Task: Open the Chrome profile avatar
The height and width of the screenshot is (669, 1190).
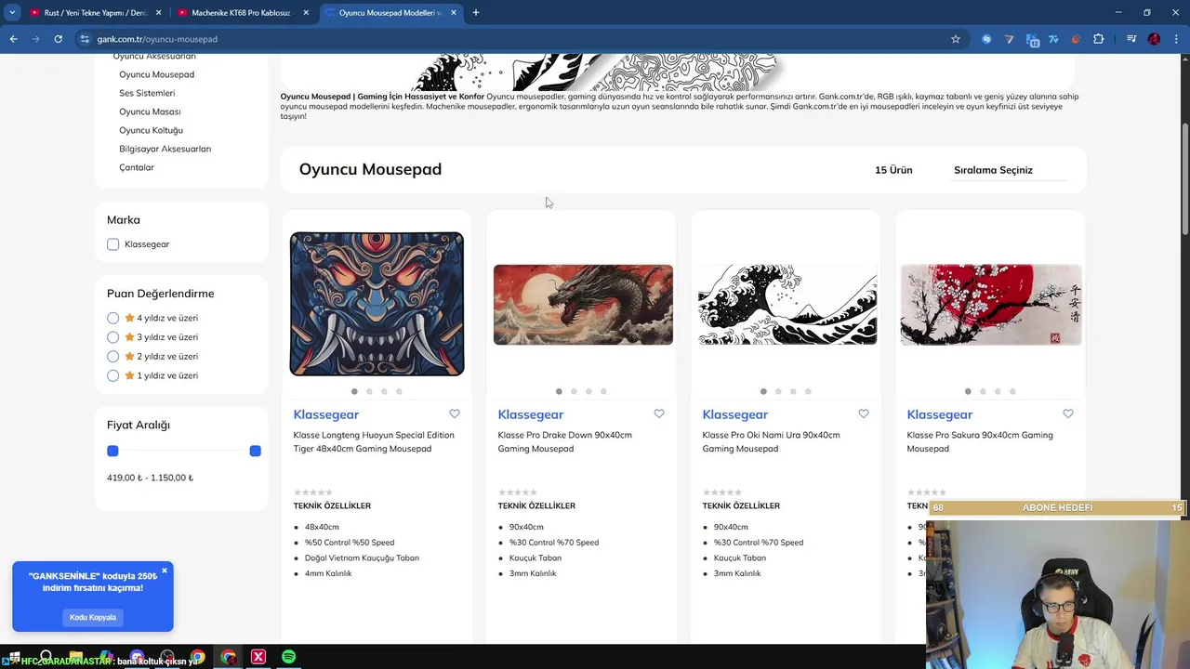Action: [1154, 39]
